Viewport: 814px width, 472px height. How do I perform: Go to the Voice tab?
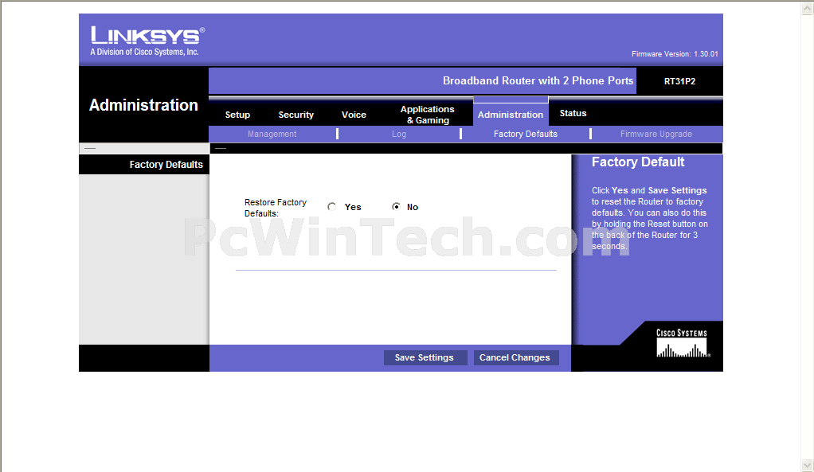[354, 115]
